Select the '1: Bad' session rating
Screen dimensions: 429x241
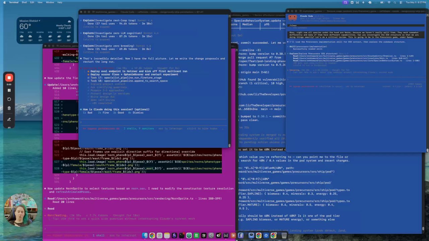pos(87,112)
